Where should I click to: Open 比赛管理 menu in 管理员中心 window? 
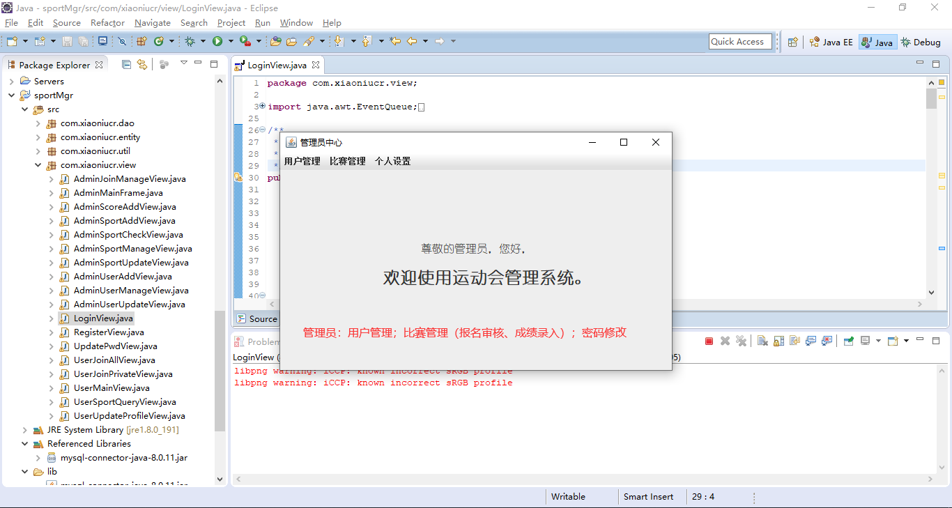[347, 161]
